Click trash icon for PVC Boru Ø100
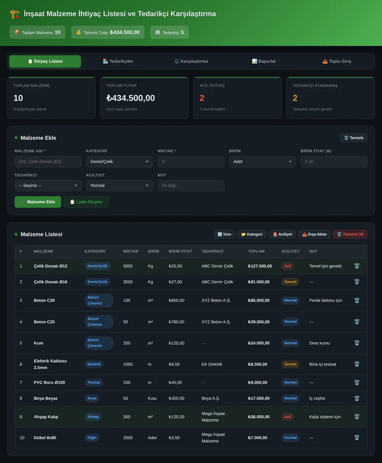Viewport: 382px width, 463px height. pyautogui.click(x=357, y=382)
